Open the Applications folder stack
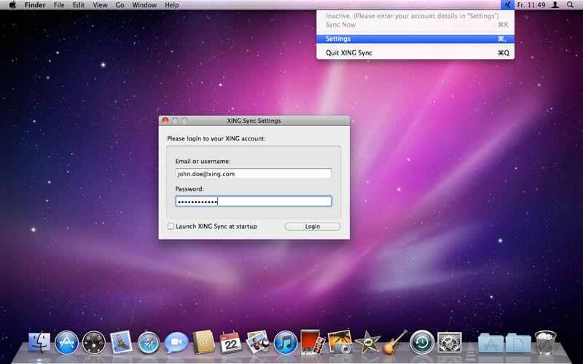The image size is (583, 364). pos(490,343)
